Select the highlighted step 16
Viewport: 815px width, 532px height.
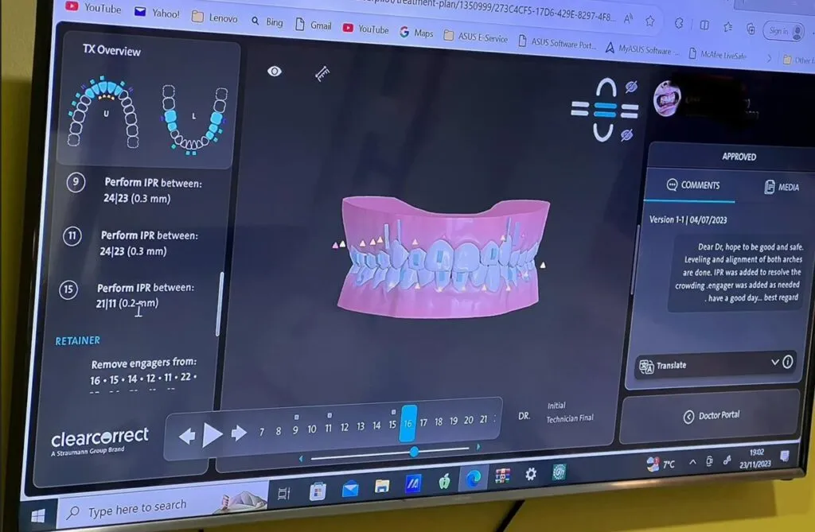pos(408,423)
